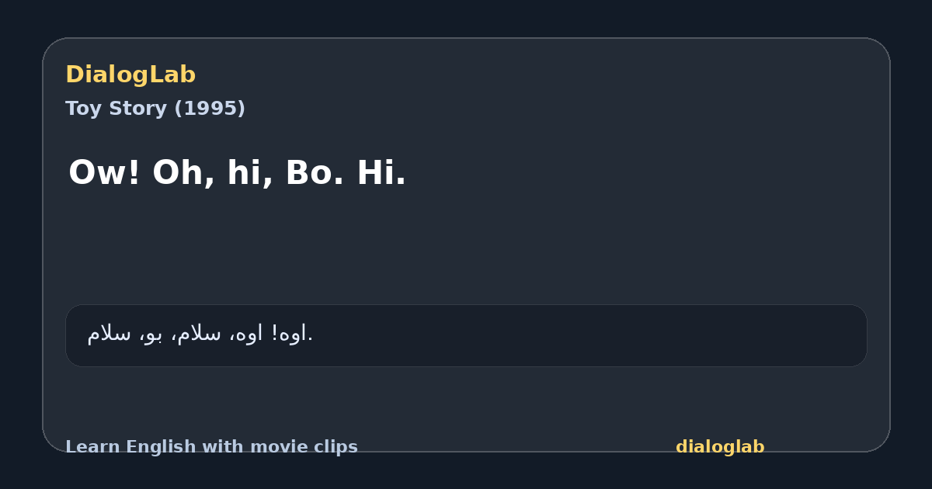Click the DialogLab logo title
Image resolution: width=932 pixels, height=489 pixels.
tap(130, 75)
